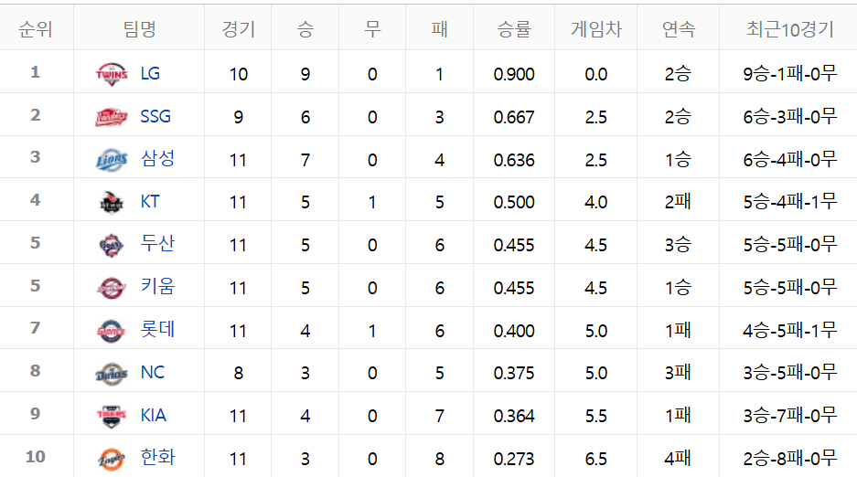Open the LG team name link
Image resolution: width=857 pixels, height=477 pixels.
coord(150,73)
